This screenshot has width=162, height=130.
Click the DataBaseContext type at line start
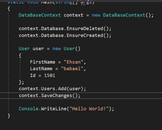click(x=40, y=15)
